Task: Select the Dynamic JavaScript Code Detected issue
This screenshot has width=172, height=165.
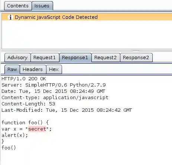Action: click(87, 17)
